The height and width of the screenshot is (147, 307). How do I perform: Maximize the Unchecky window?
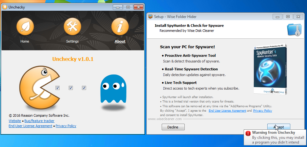click(128, 7)
